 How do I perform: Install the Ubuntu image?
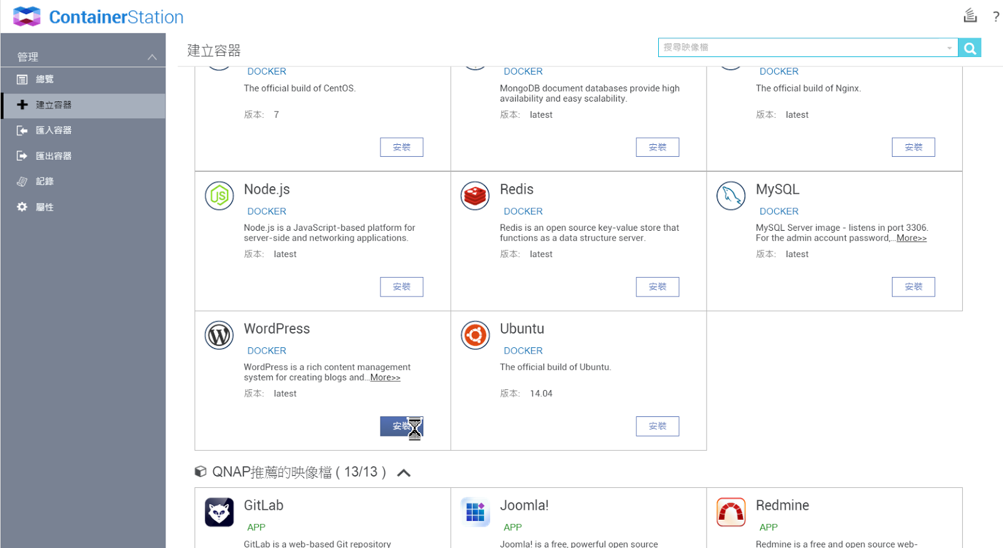click(x=658, y=426)
